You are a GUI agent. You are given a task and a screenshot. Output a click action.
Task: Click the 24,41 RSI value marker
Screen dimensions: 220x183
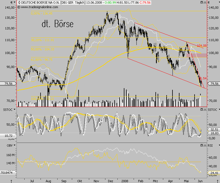(x=214, y=173)
